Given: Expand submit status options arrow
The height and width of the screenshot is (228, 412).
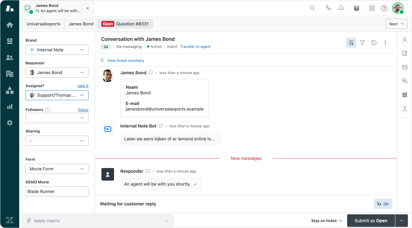Looking at the screenshot, I should point(402,221).
